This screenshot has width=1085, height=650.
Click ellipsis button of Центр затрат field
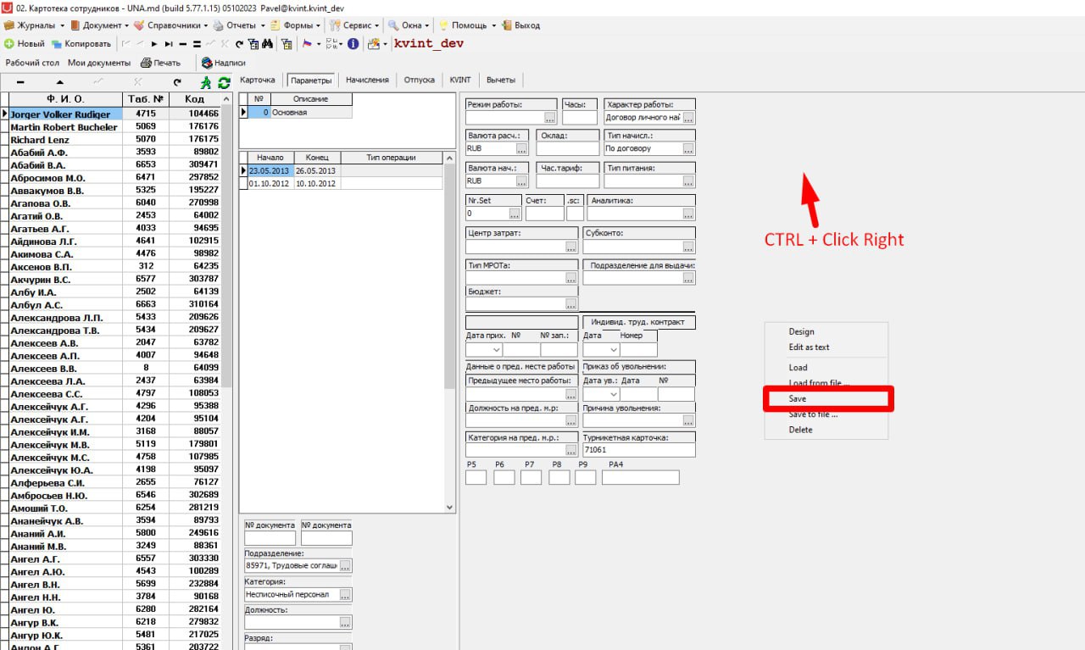coord(571,247)
